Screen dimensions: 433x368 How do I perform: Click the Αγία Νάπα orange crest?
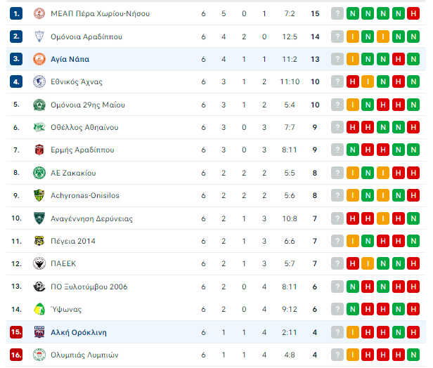click(x=39, y=59)
